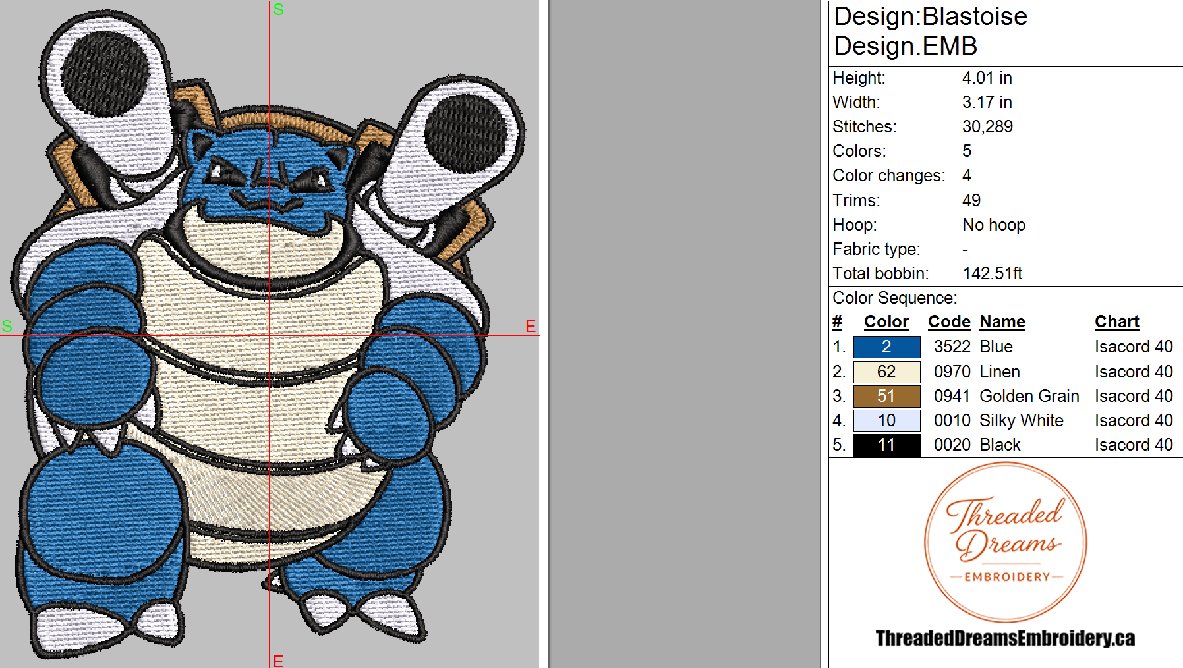Click the green S marker on left edge
The height and width of the screenshot is (668, 1183).
tap(7, 326)
